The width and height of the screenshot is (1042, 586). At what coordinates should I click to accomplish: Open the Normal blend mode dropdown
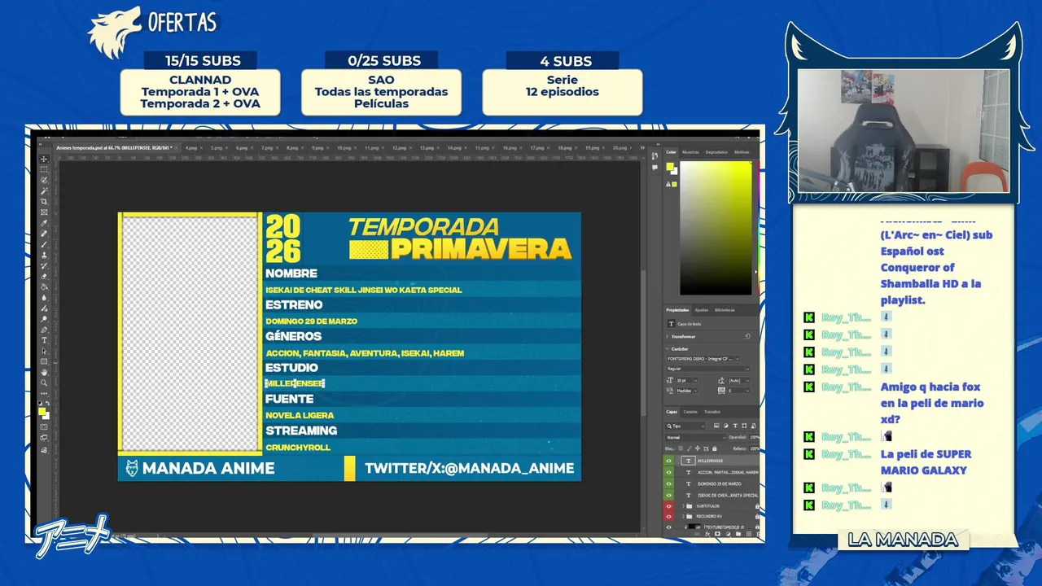[x=696, y=437]
